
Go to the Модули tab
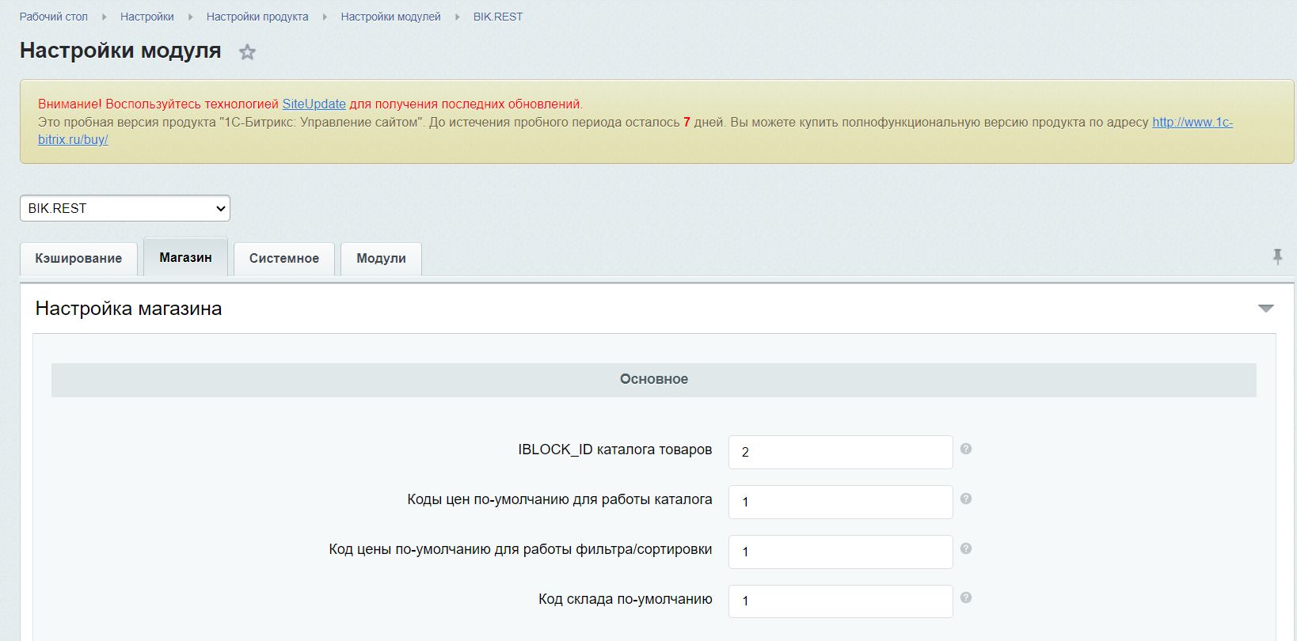pyautogui.click(x=381, y=259)
